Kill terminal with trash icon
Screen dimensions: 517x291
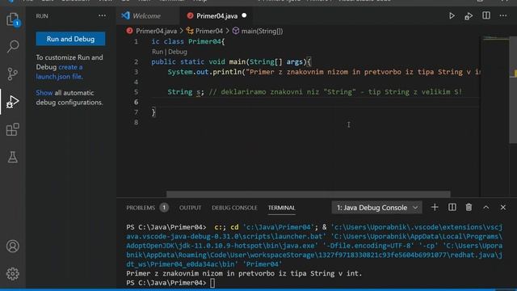click(469, 207)
